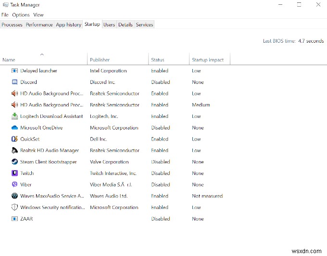Switch to the Users tab
This screenshot has width=327, height=256.
(109, 24)
